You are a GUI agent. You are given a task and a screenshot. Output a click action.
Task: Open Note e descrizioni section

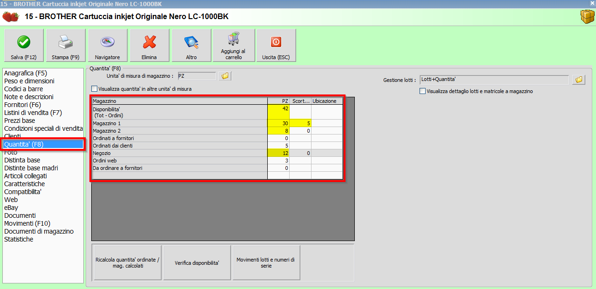point(29,97)
